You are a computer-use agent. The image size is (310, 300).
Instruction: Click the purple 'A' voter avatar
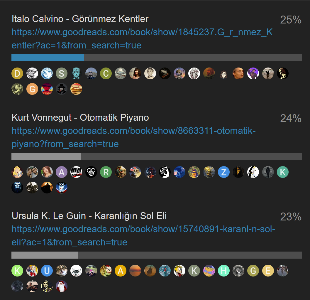(62, 172)
